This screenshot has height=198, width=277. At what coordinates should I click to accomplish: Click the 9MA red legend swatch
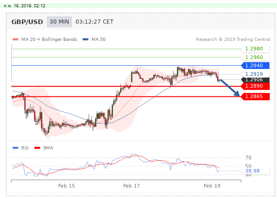coord(37,148)
